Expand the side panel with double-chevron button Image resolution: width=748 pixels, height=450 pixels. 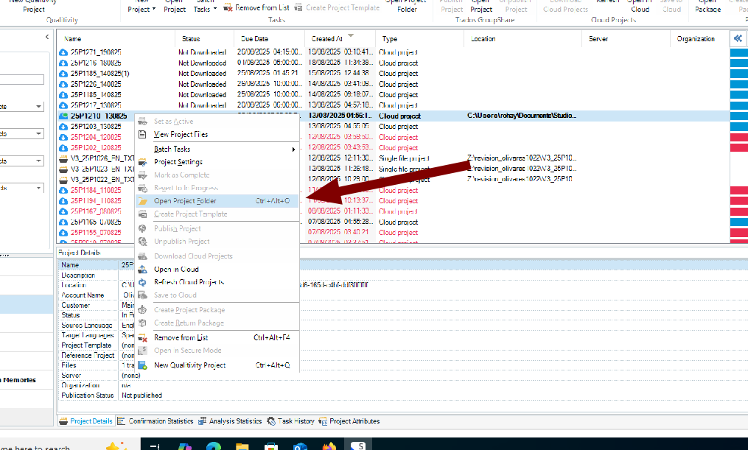tap(738, 39)
